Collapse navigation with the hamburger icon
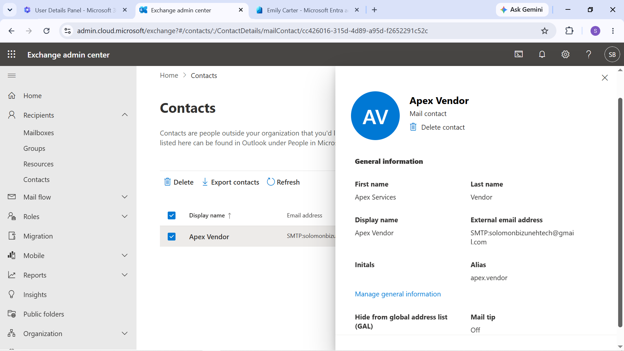624x351 pixels. click(x=12, y=75)
